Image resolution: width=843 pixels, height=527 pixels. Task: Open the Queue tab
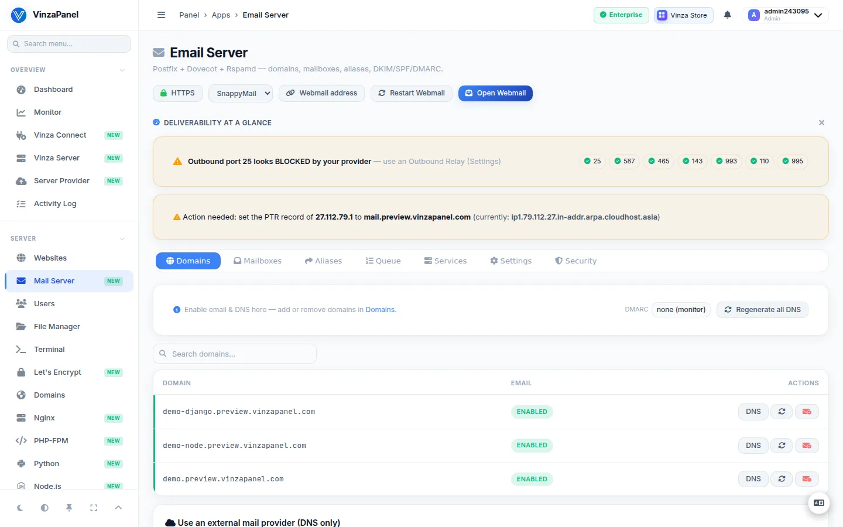click(383, 261)
